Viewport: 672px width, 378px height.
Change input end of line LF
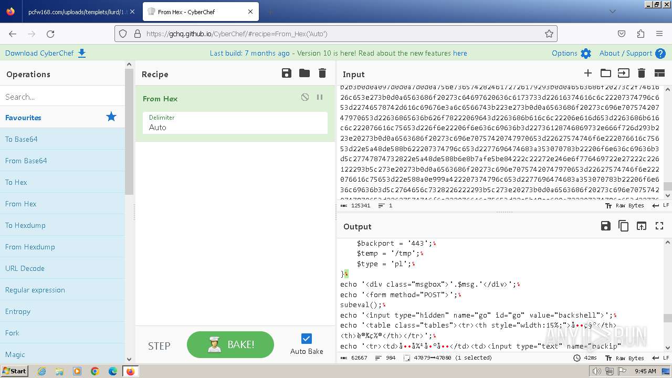[x=660, y=205]
